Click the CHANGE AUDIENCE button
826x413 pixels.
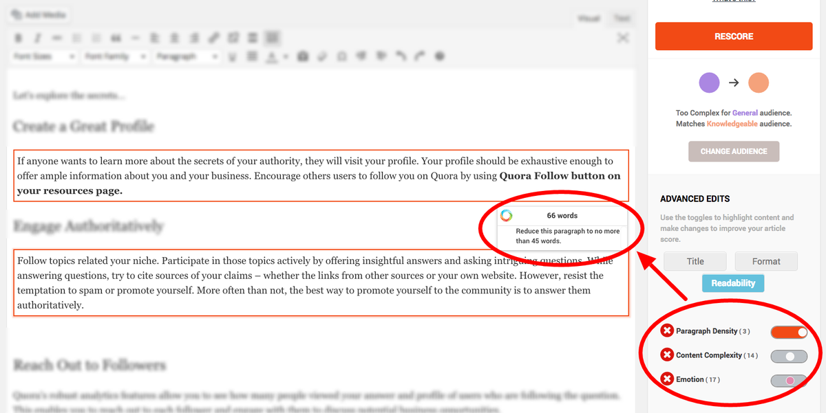point(733,151)
